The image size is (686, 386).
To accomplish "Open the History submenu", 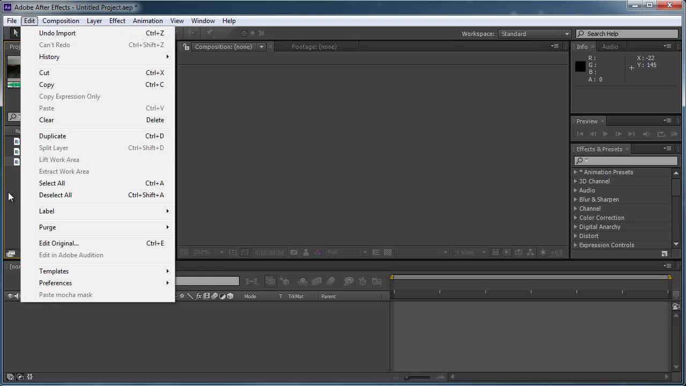I will point(98,57).
